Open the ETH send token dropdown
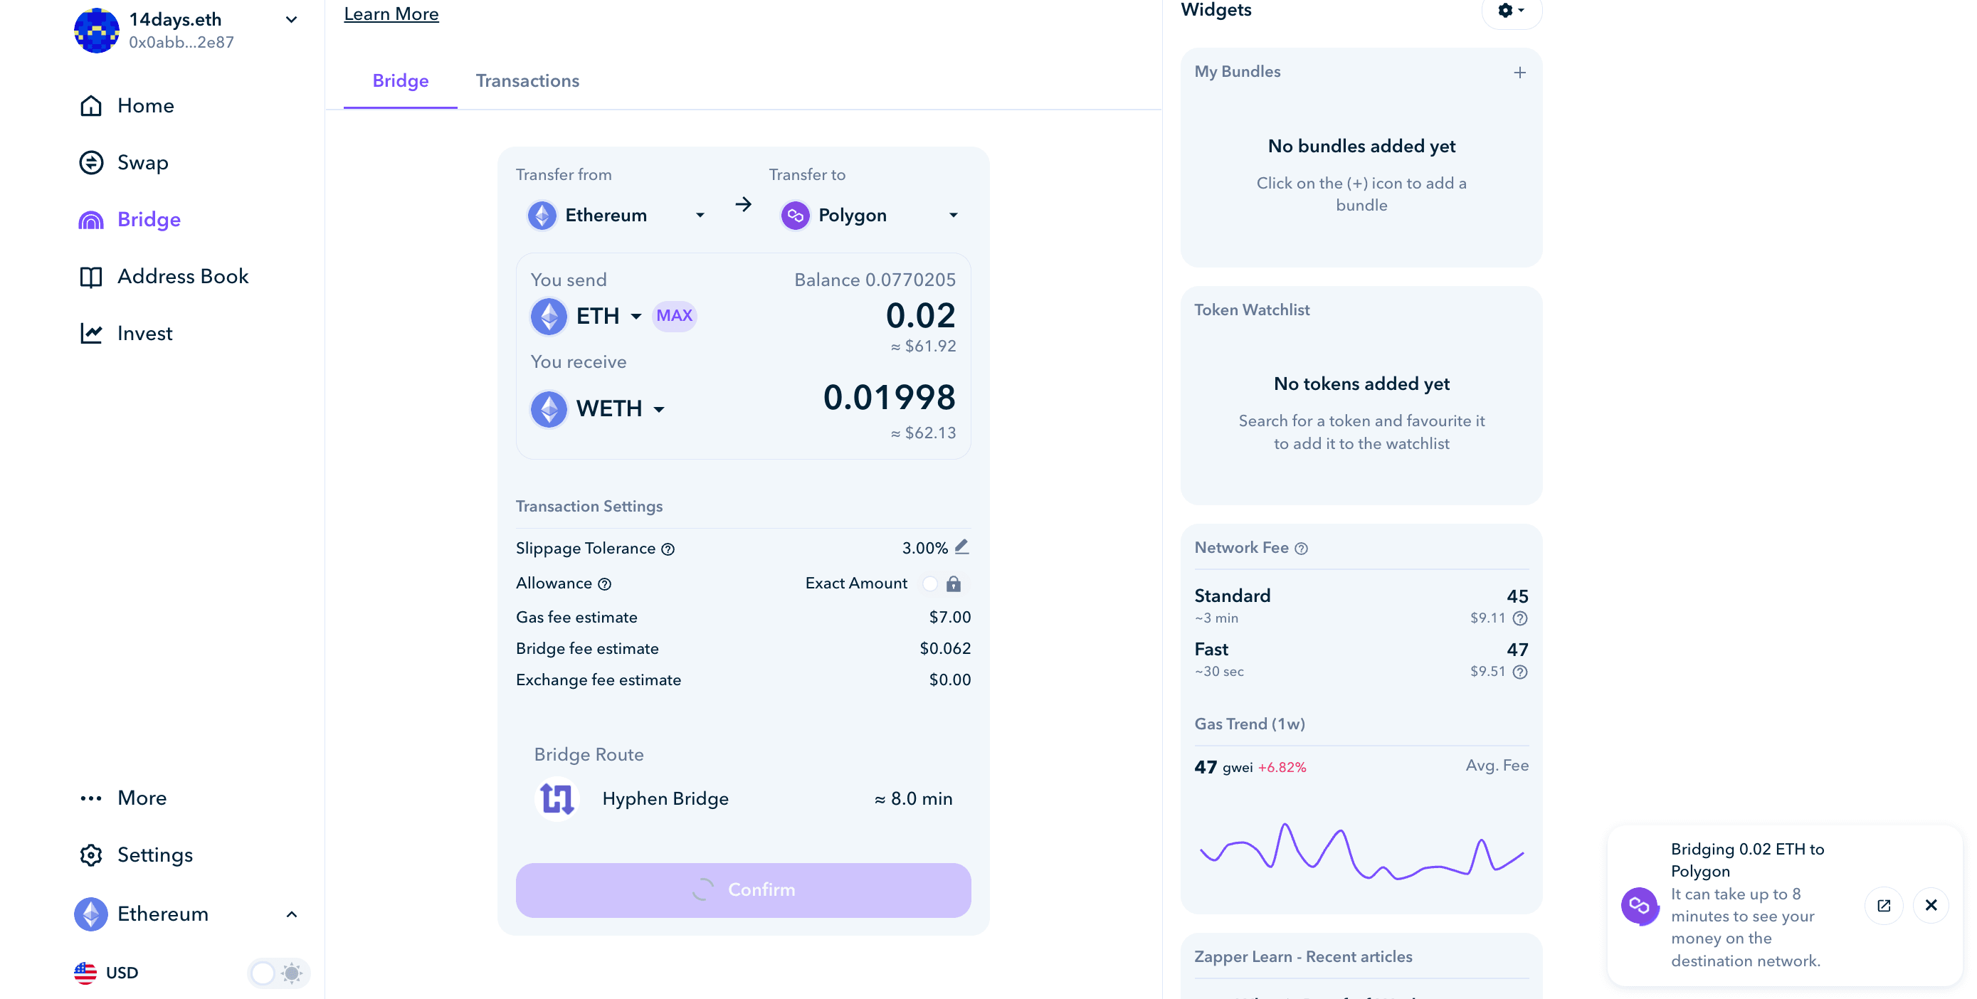The width and height of the screenshot is (1977, 999). (x=587, y=315)
